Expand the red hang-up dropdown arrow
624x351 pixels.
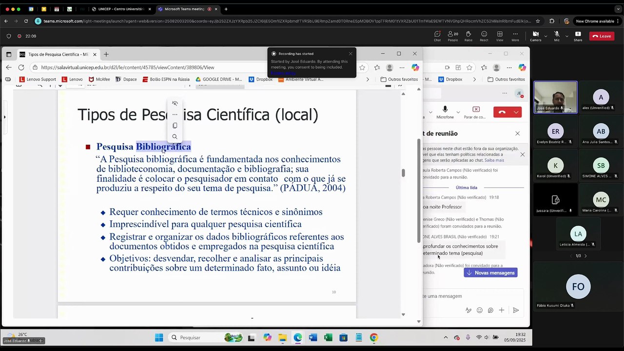[x=517, y=112]
